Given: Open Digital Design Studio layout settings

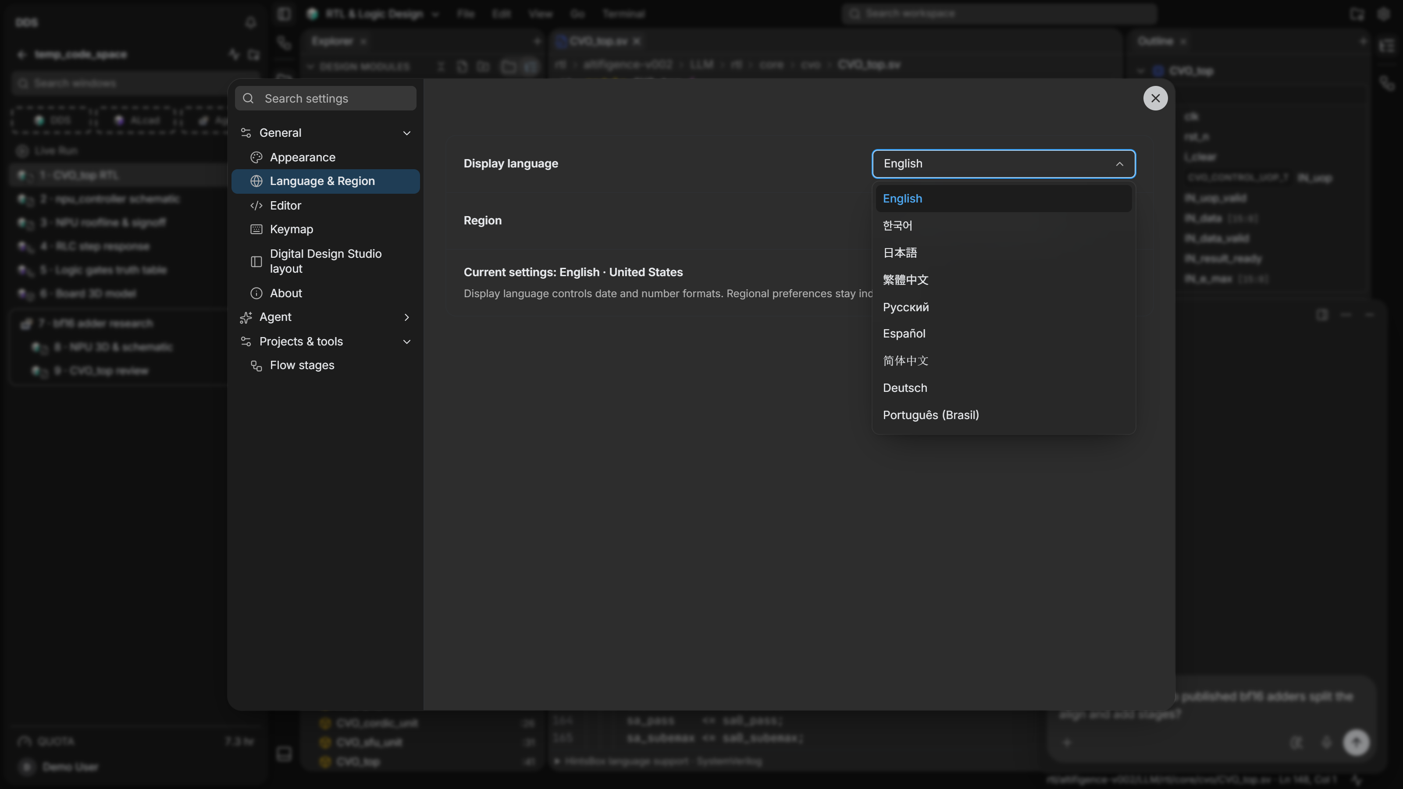Looking at the screenshot, I should (326, 261).
